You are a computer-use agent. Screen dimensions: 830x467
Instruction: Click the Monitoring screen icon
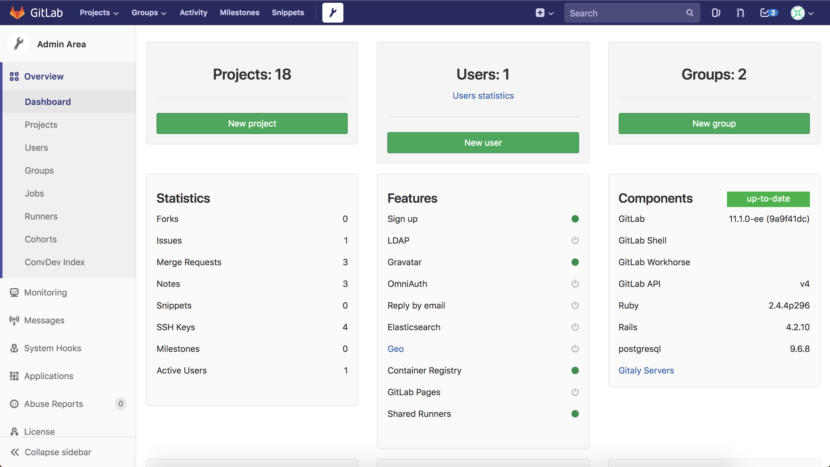(x=14, y=292)
